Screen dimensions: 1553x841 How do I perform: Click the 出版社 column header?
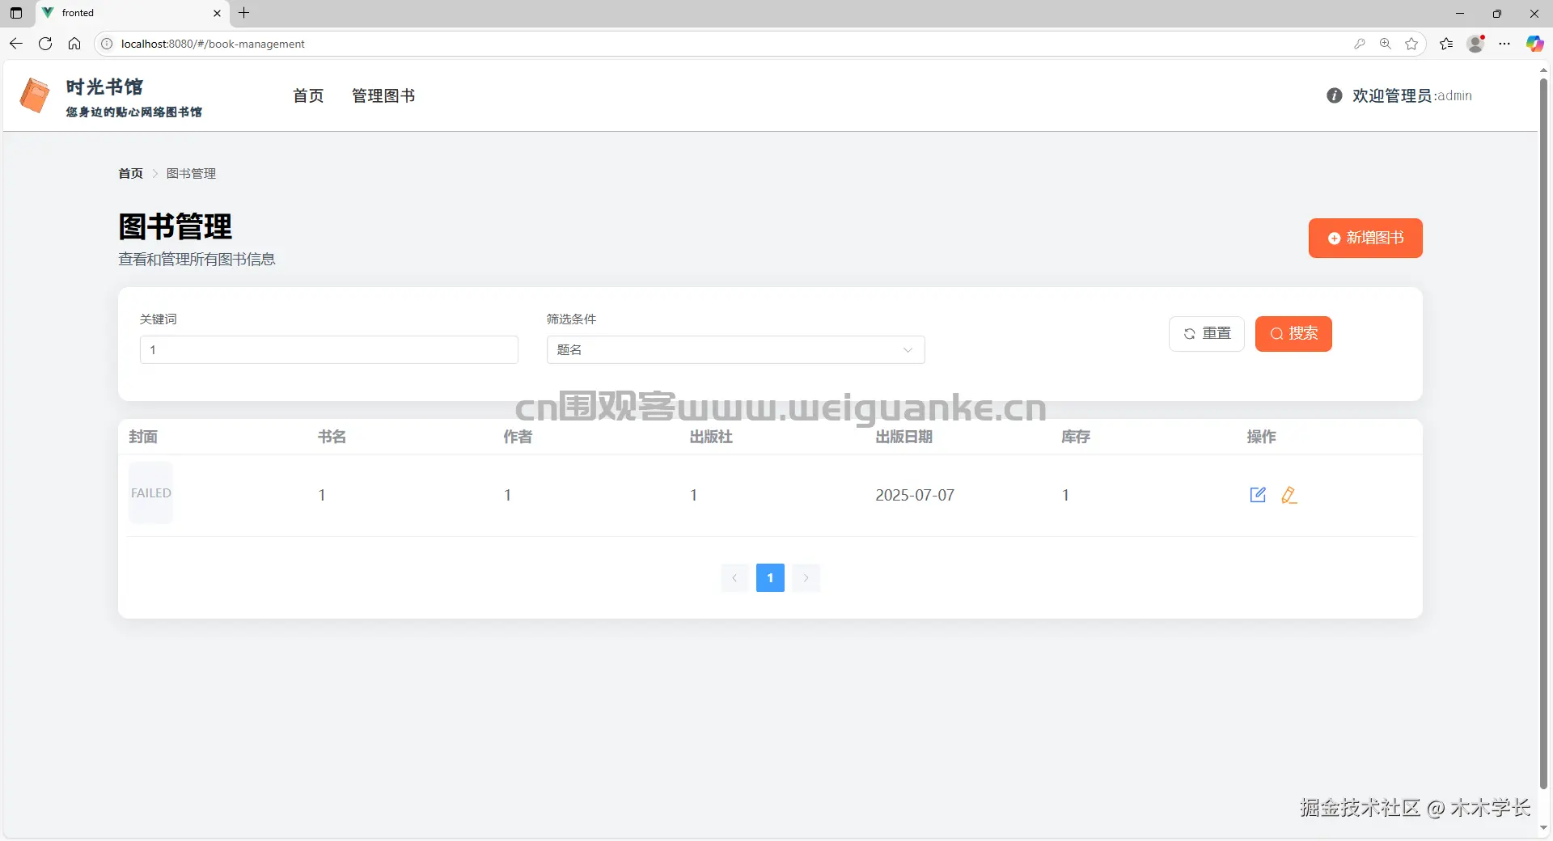click(711, 437)
